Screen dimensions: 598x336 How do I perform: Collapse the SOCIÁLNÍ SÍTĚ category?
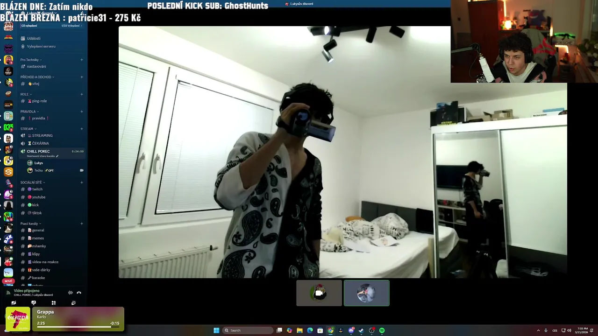click(33, 182)
